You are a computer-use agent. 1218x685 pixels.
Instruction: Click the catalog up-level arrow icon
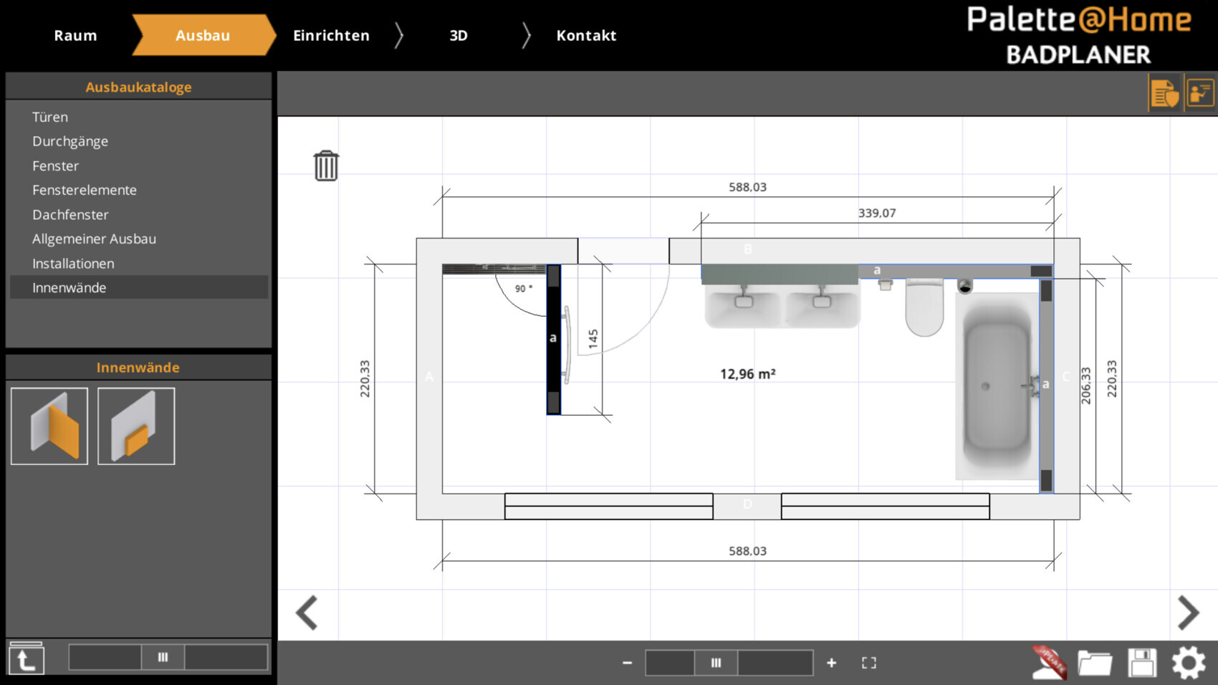tap(27, 659)
